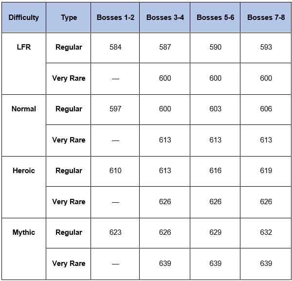The image size is (292, 281).
Task: Select the cell with value 587
Action: (x=165, y=47)
